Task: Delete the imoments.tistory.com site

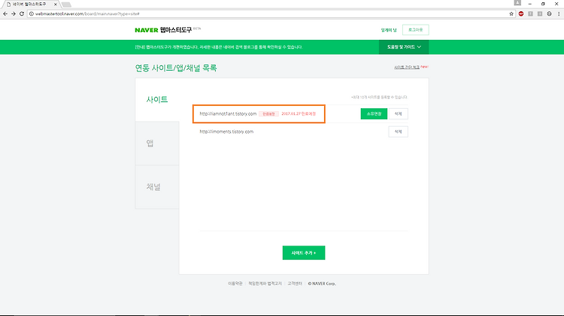Action: click(x=398, y=132)
